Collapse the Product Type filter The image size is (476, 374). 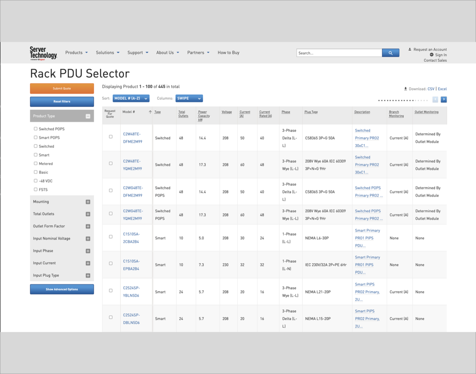point(88,116)
